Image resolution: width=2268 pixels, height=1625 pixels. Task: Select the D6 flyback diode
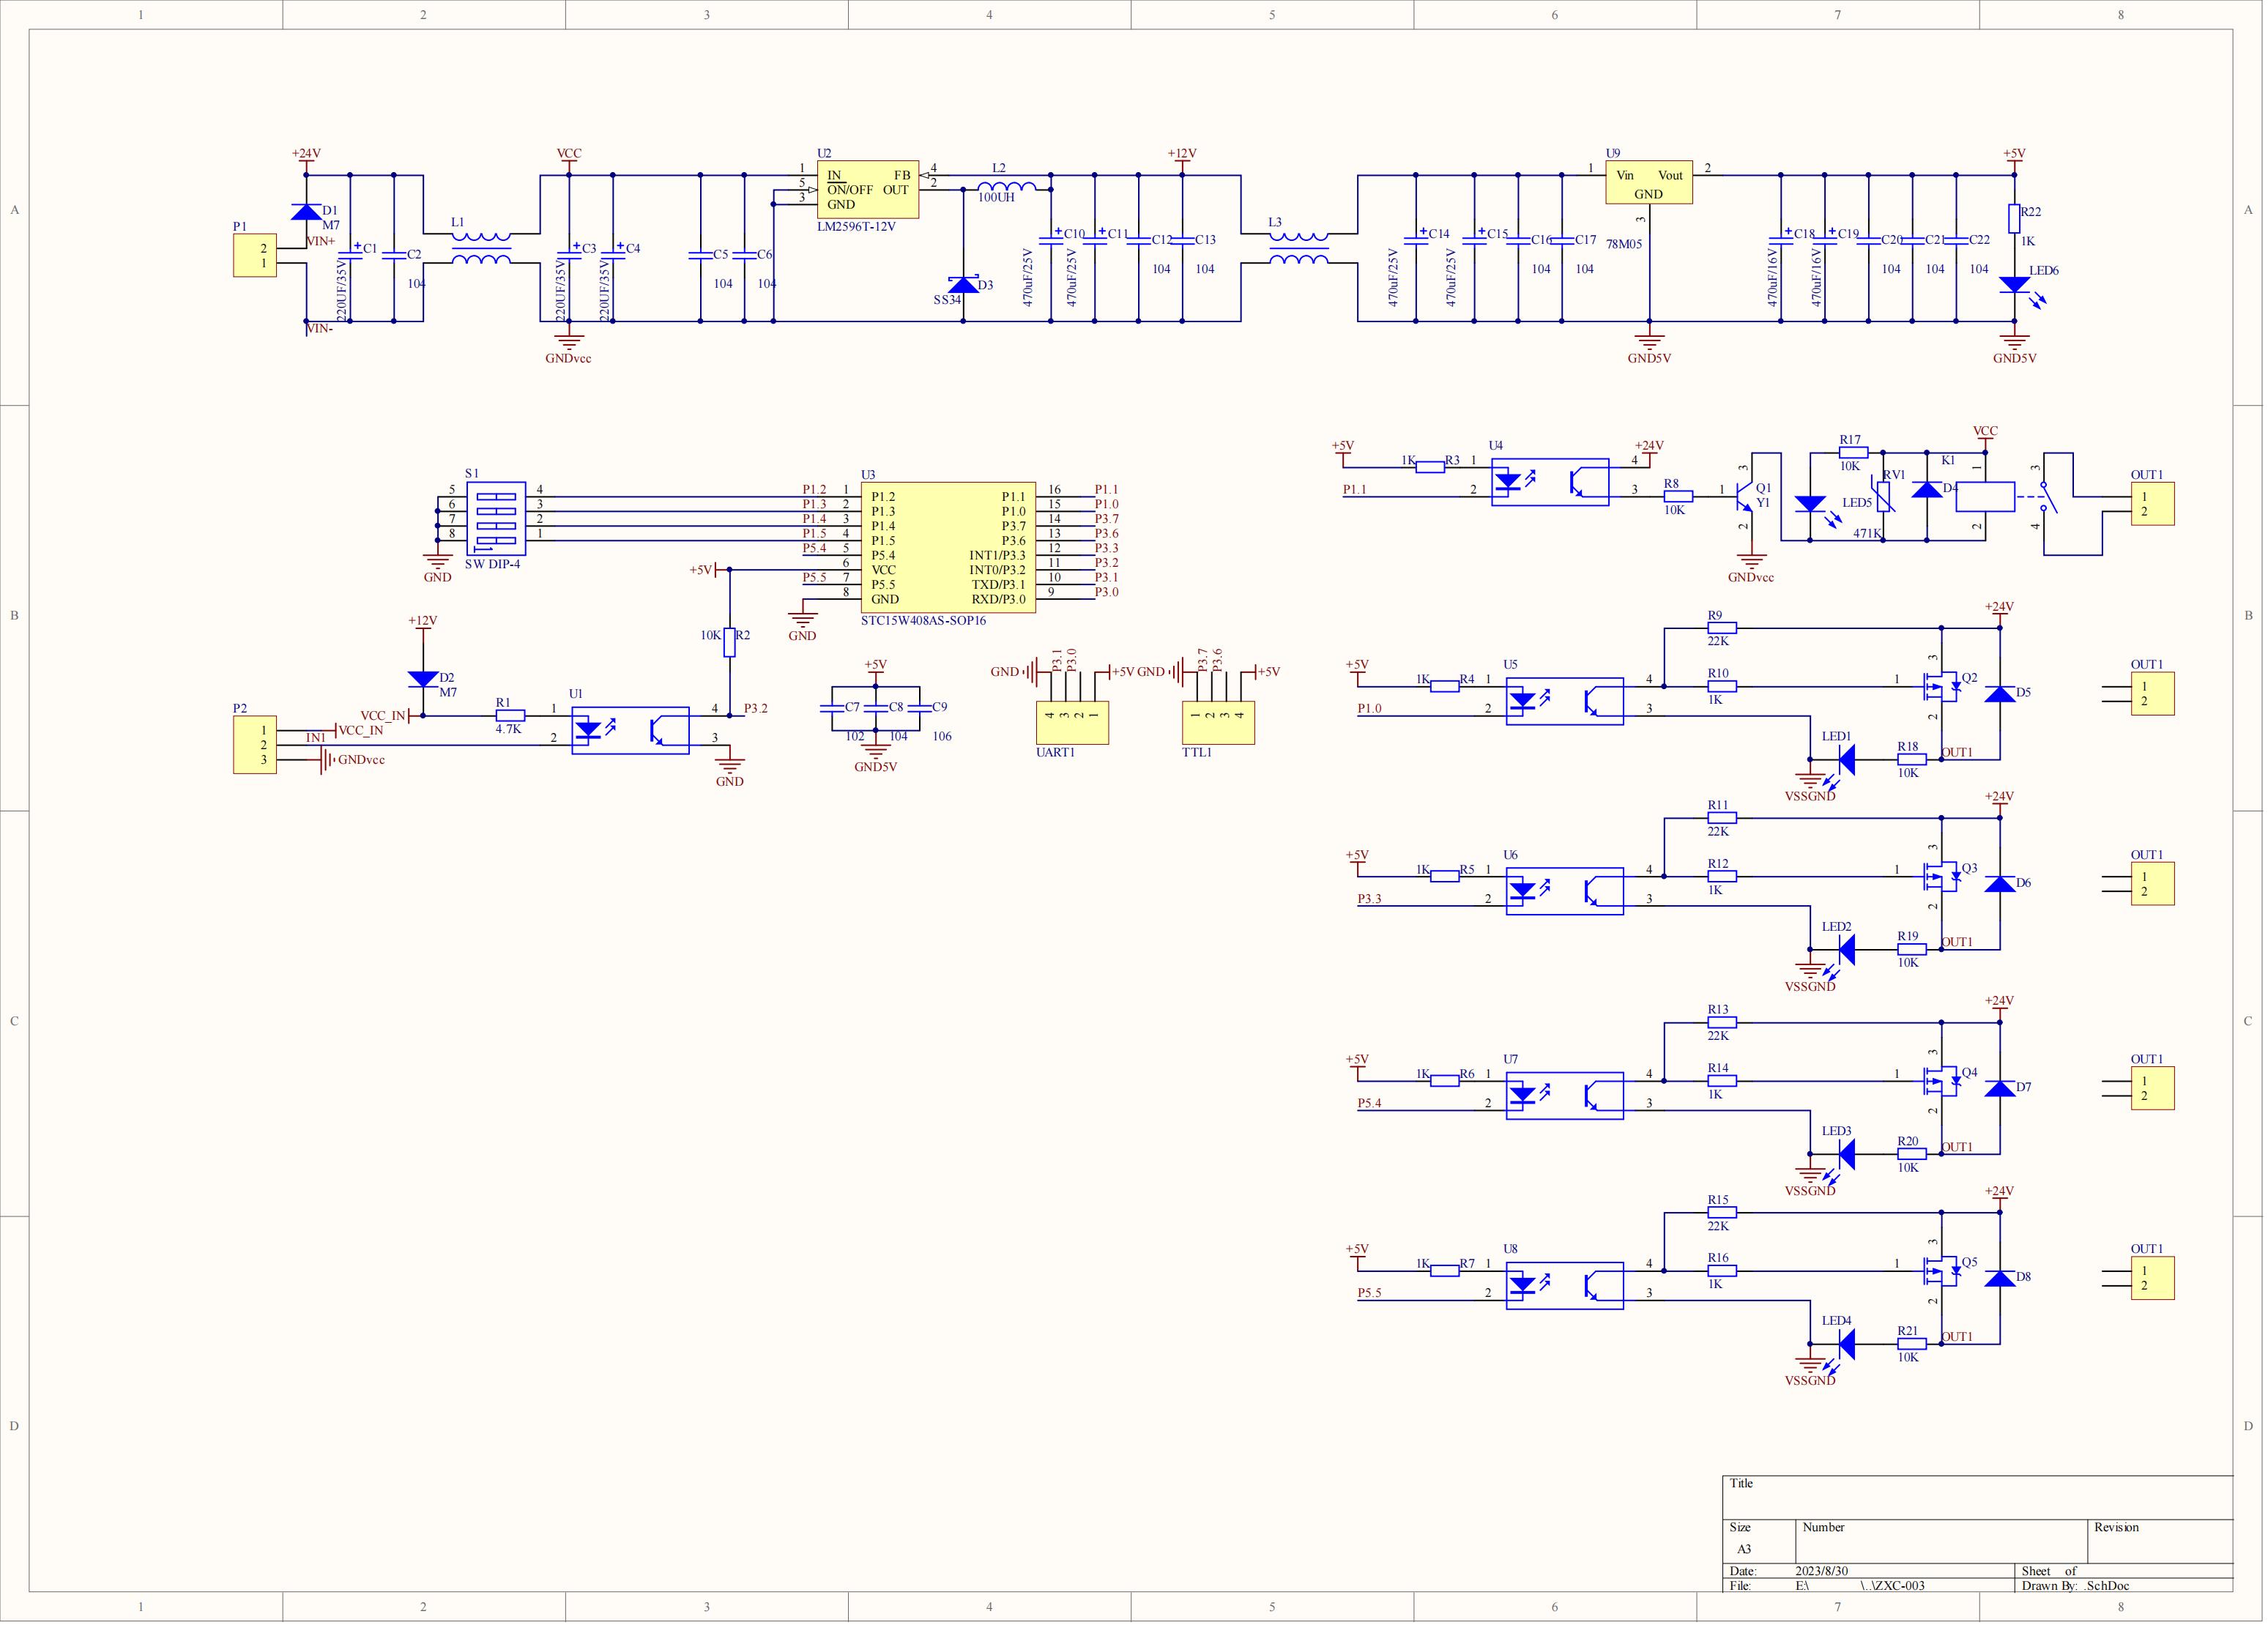pos(2000,884)
